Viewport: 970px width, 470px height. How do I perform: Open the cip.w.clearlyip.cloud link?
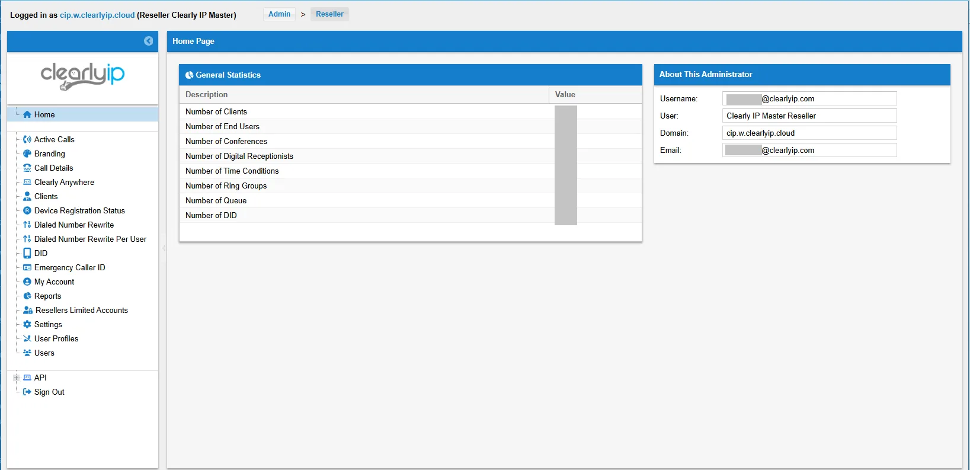pos(97,15)
